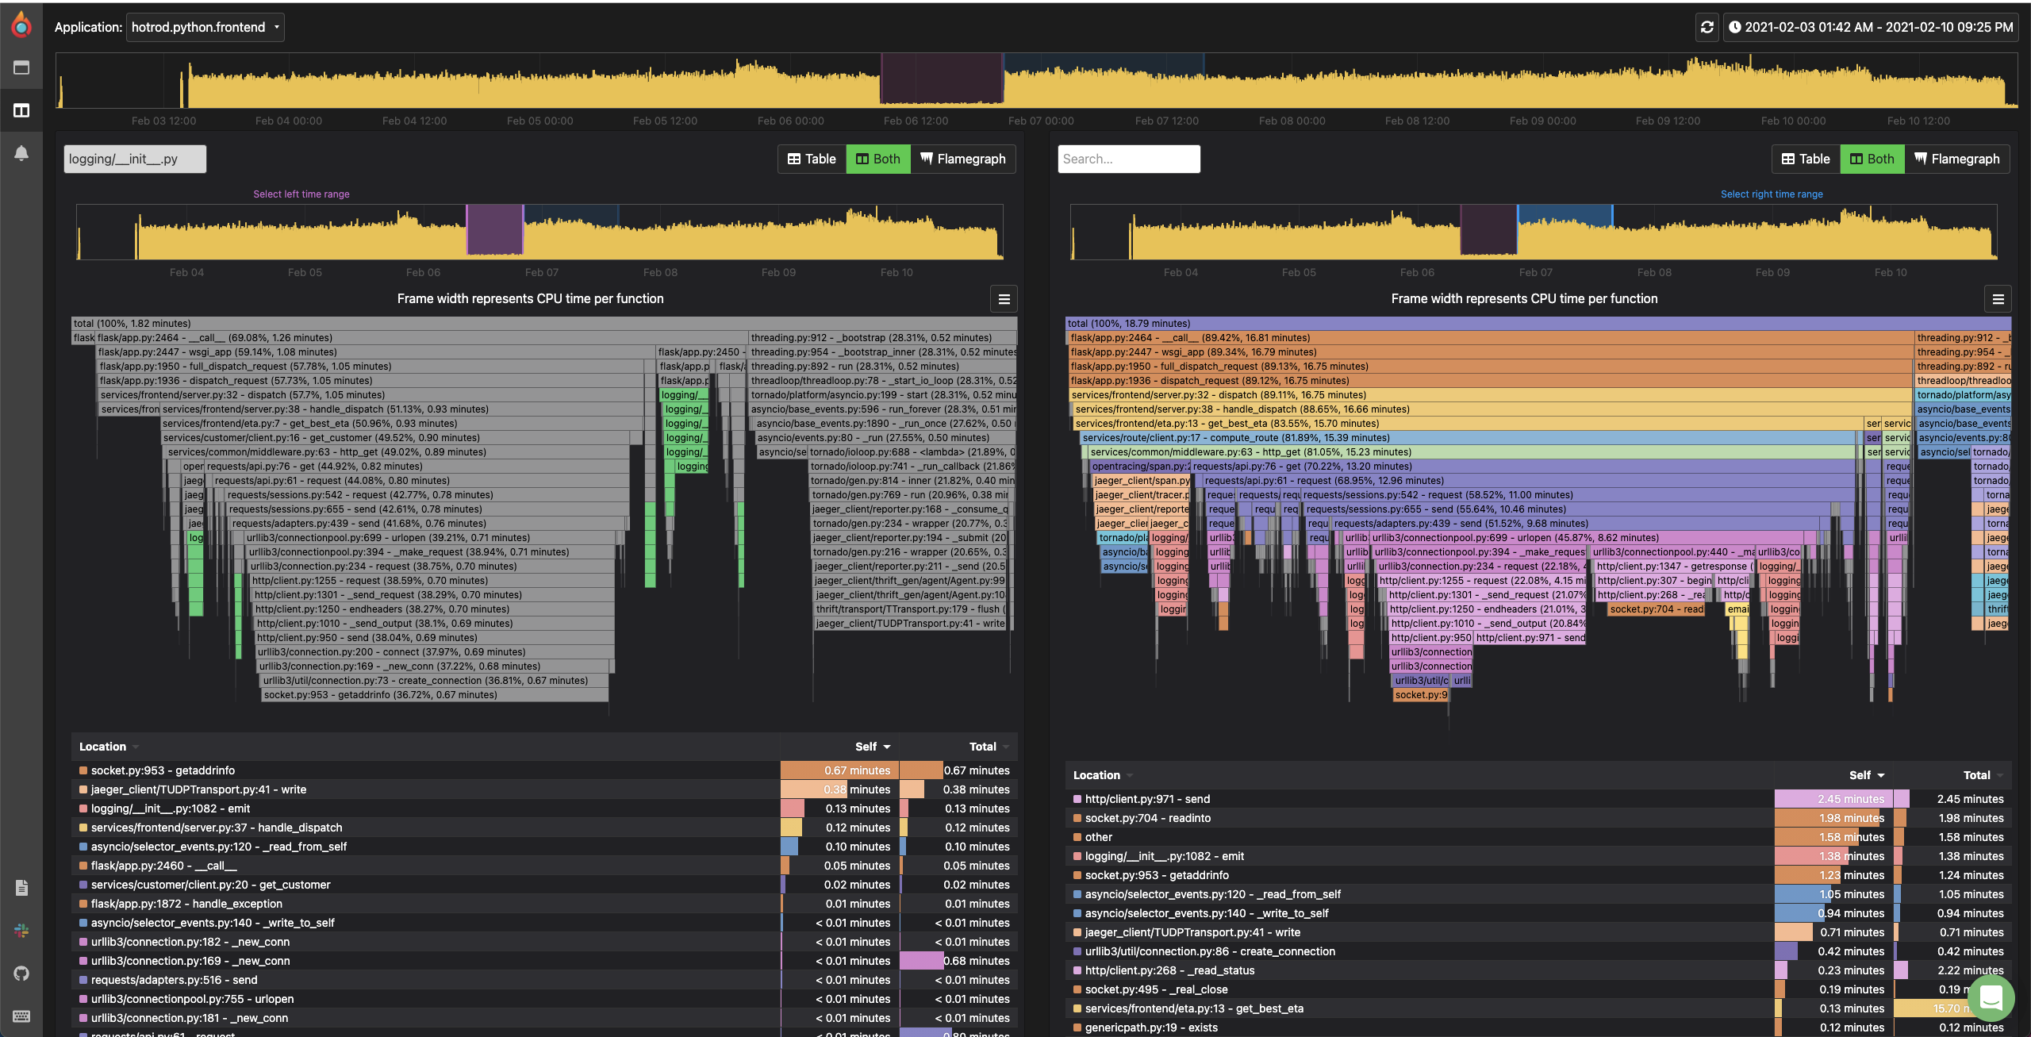This screenshot has height=1037, width=2031.
Task: Sort the right table by Self column
Action: point(1866,775)
